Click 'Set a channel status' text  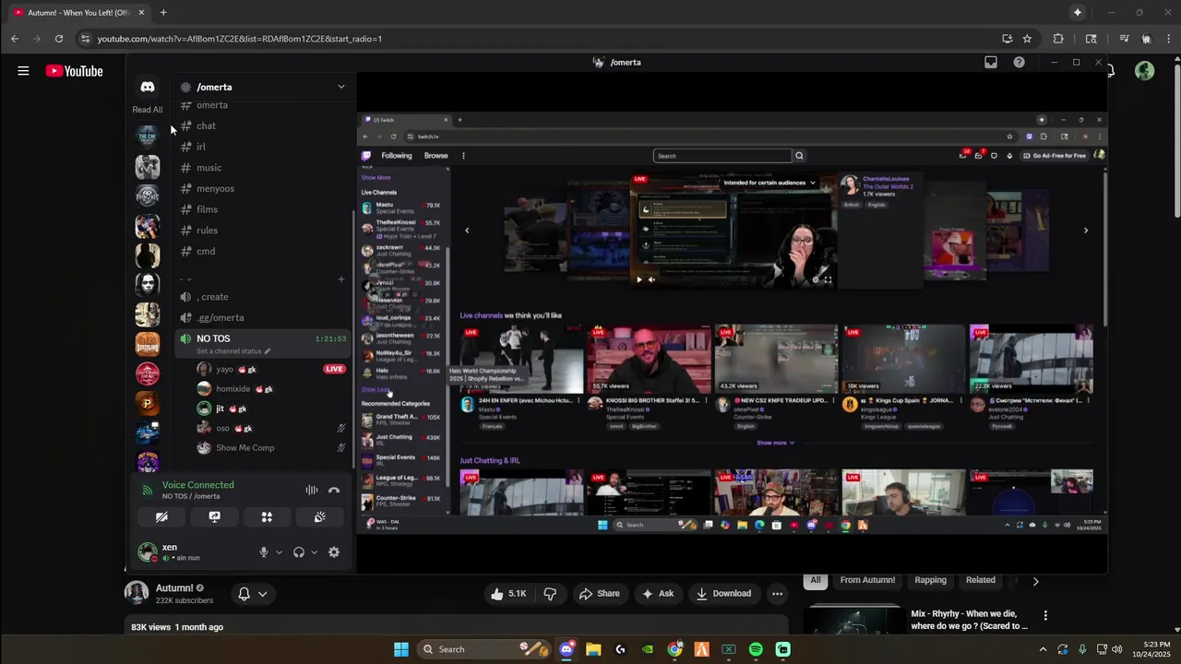point(230,351)
